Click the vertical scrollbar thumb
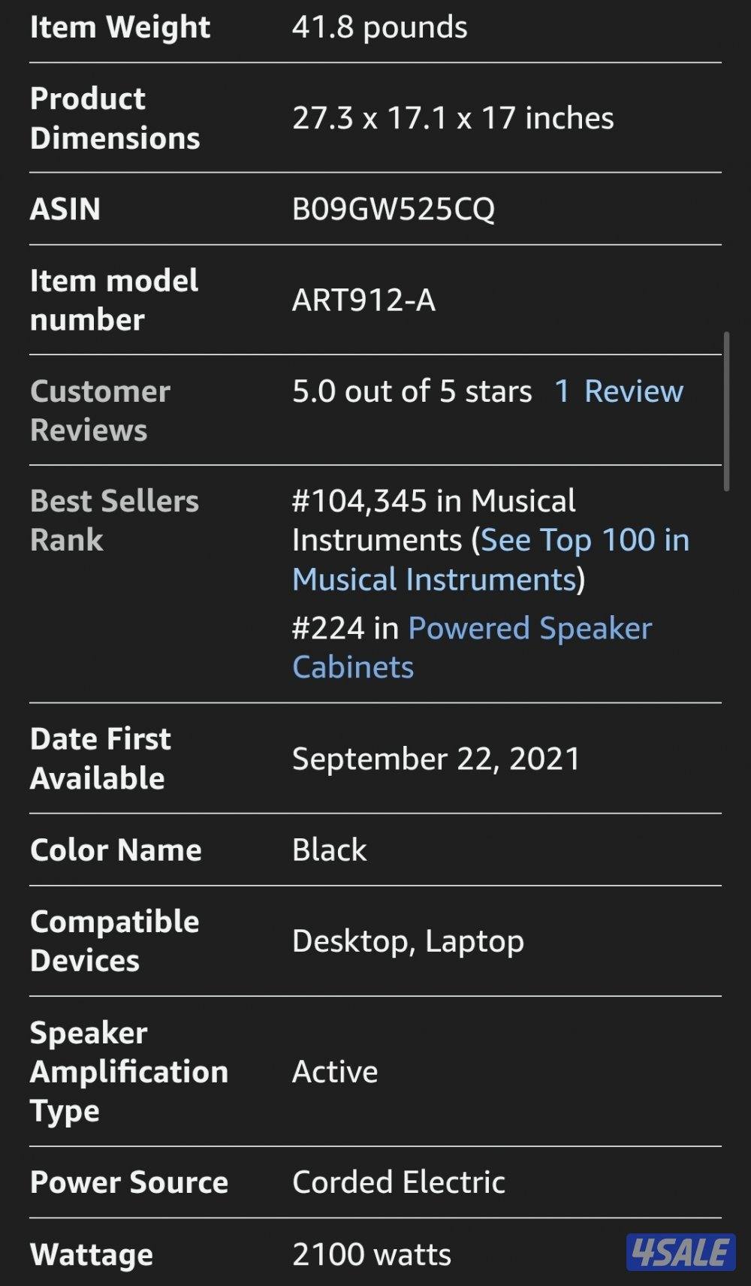751x1286 pixels. coord(726,411)
